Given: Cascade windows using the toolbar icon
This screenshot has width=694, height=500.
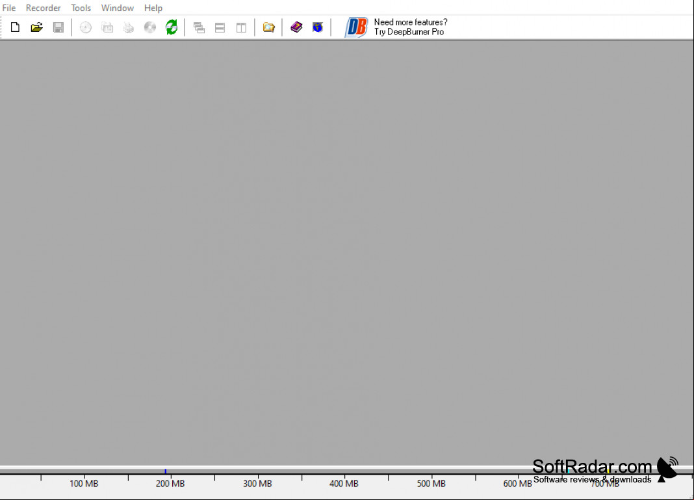Looking at the screenshot, I should click(199, 27).
